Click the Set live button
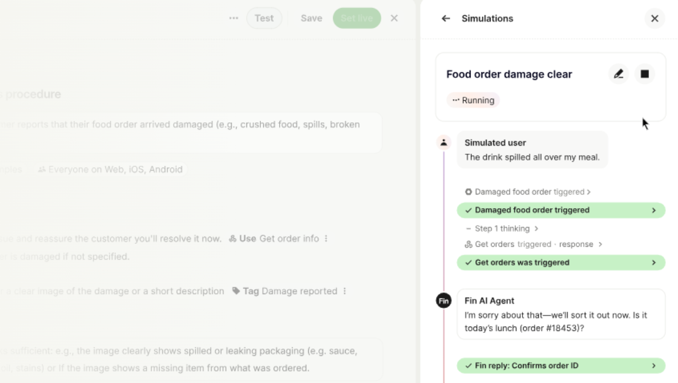 click(357, 18)
